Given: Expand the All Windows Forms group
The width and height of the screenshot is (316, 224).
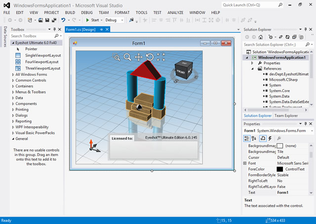Looking at the screenshot, I should (x=13, y=74).
